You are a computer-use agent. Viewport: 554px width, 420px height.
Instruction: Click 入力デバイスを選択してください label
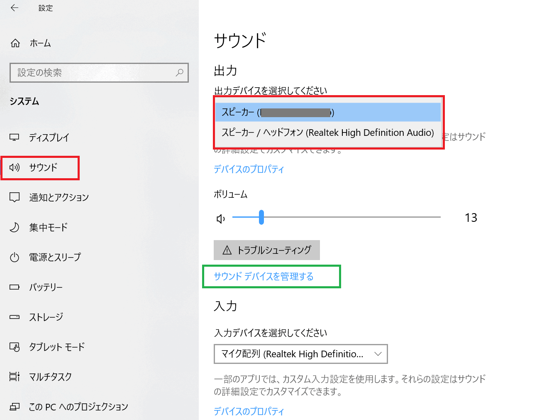click(x=271, y=333)
